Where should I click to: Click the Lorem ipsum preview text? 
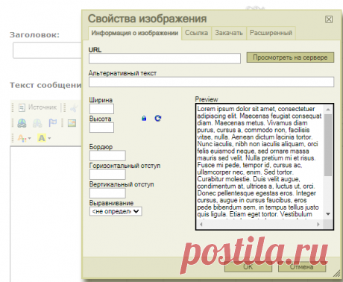(259, 162)
